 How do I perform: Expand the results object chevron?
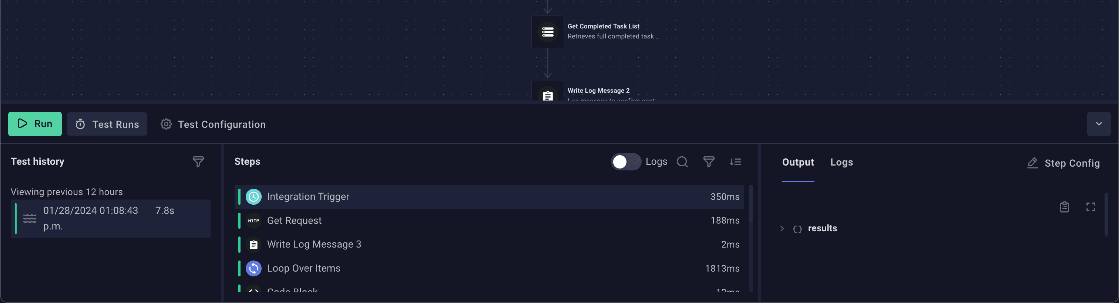(x=782, y=228)
